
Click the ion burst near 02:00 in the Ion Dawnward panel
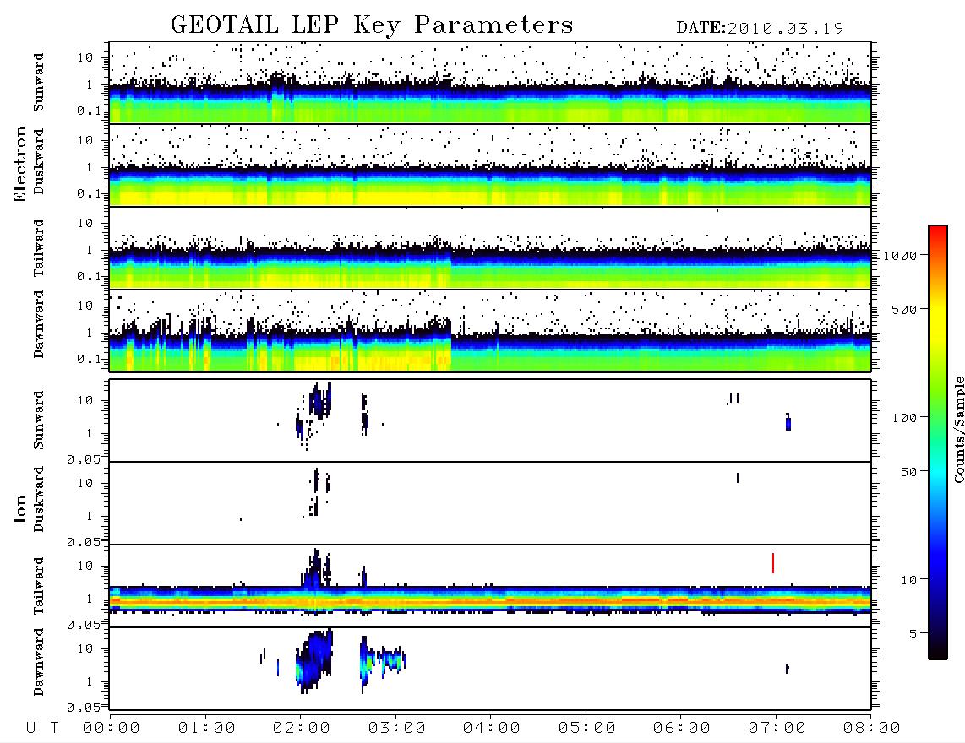tap(314, 660)
